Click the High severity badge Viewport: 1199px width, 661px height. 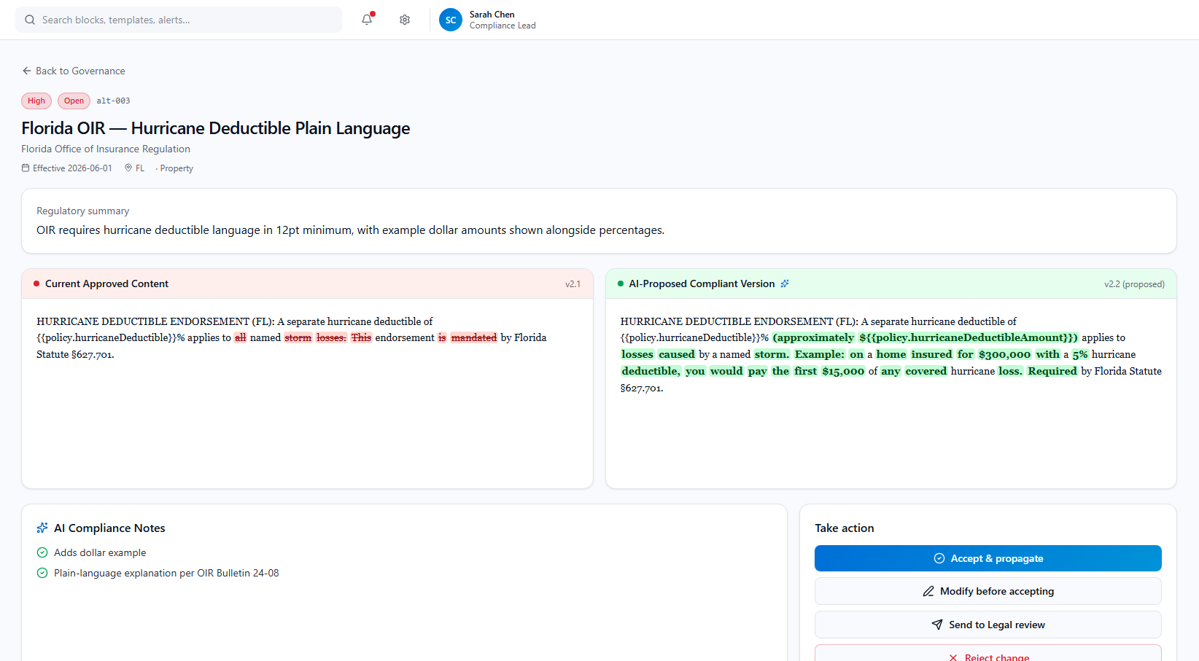click(x=36, y=101)
